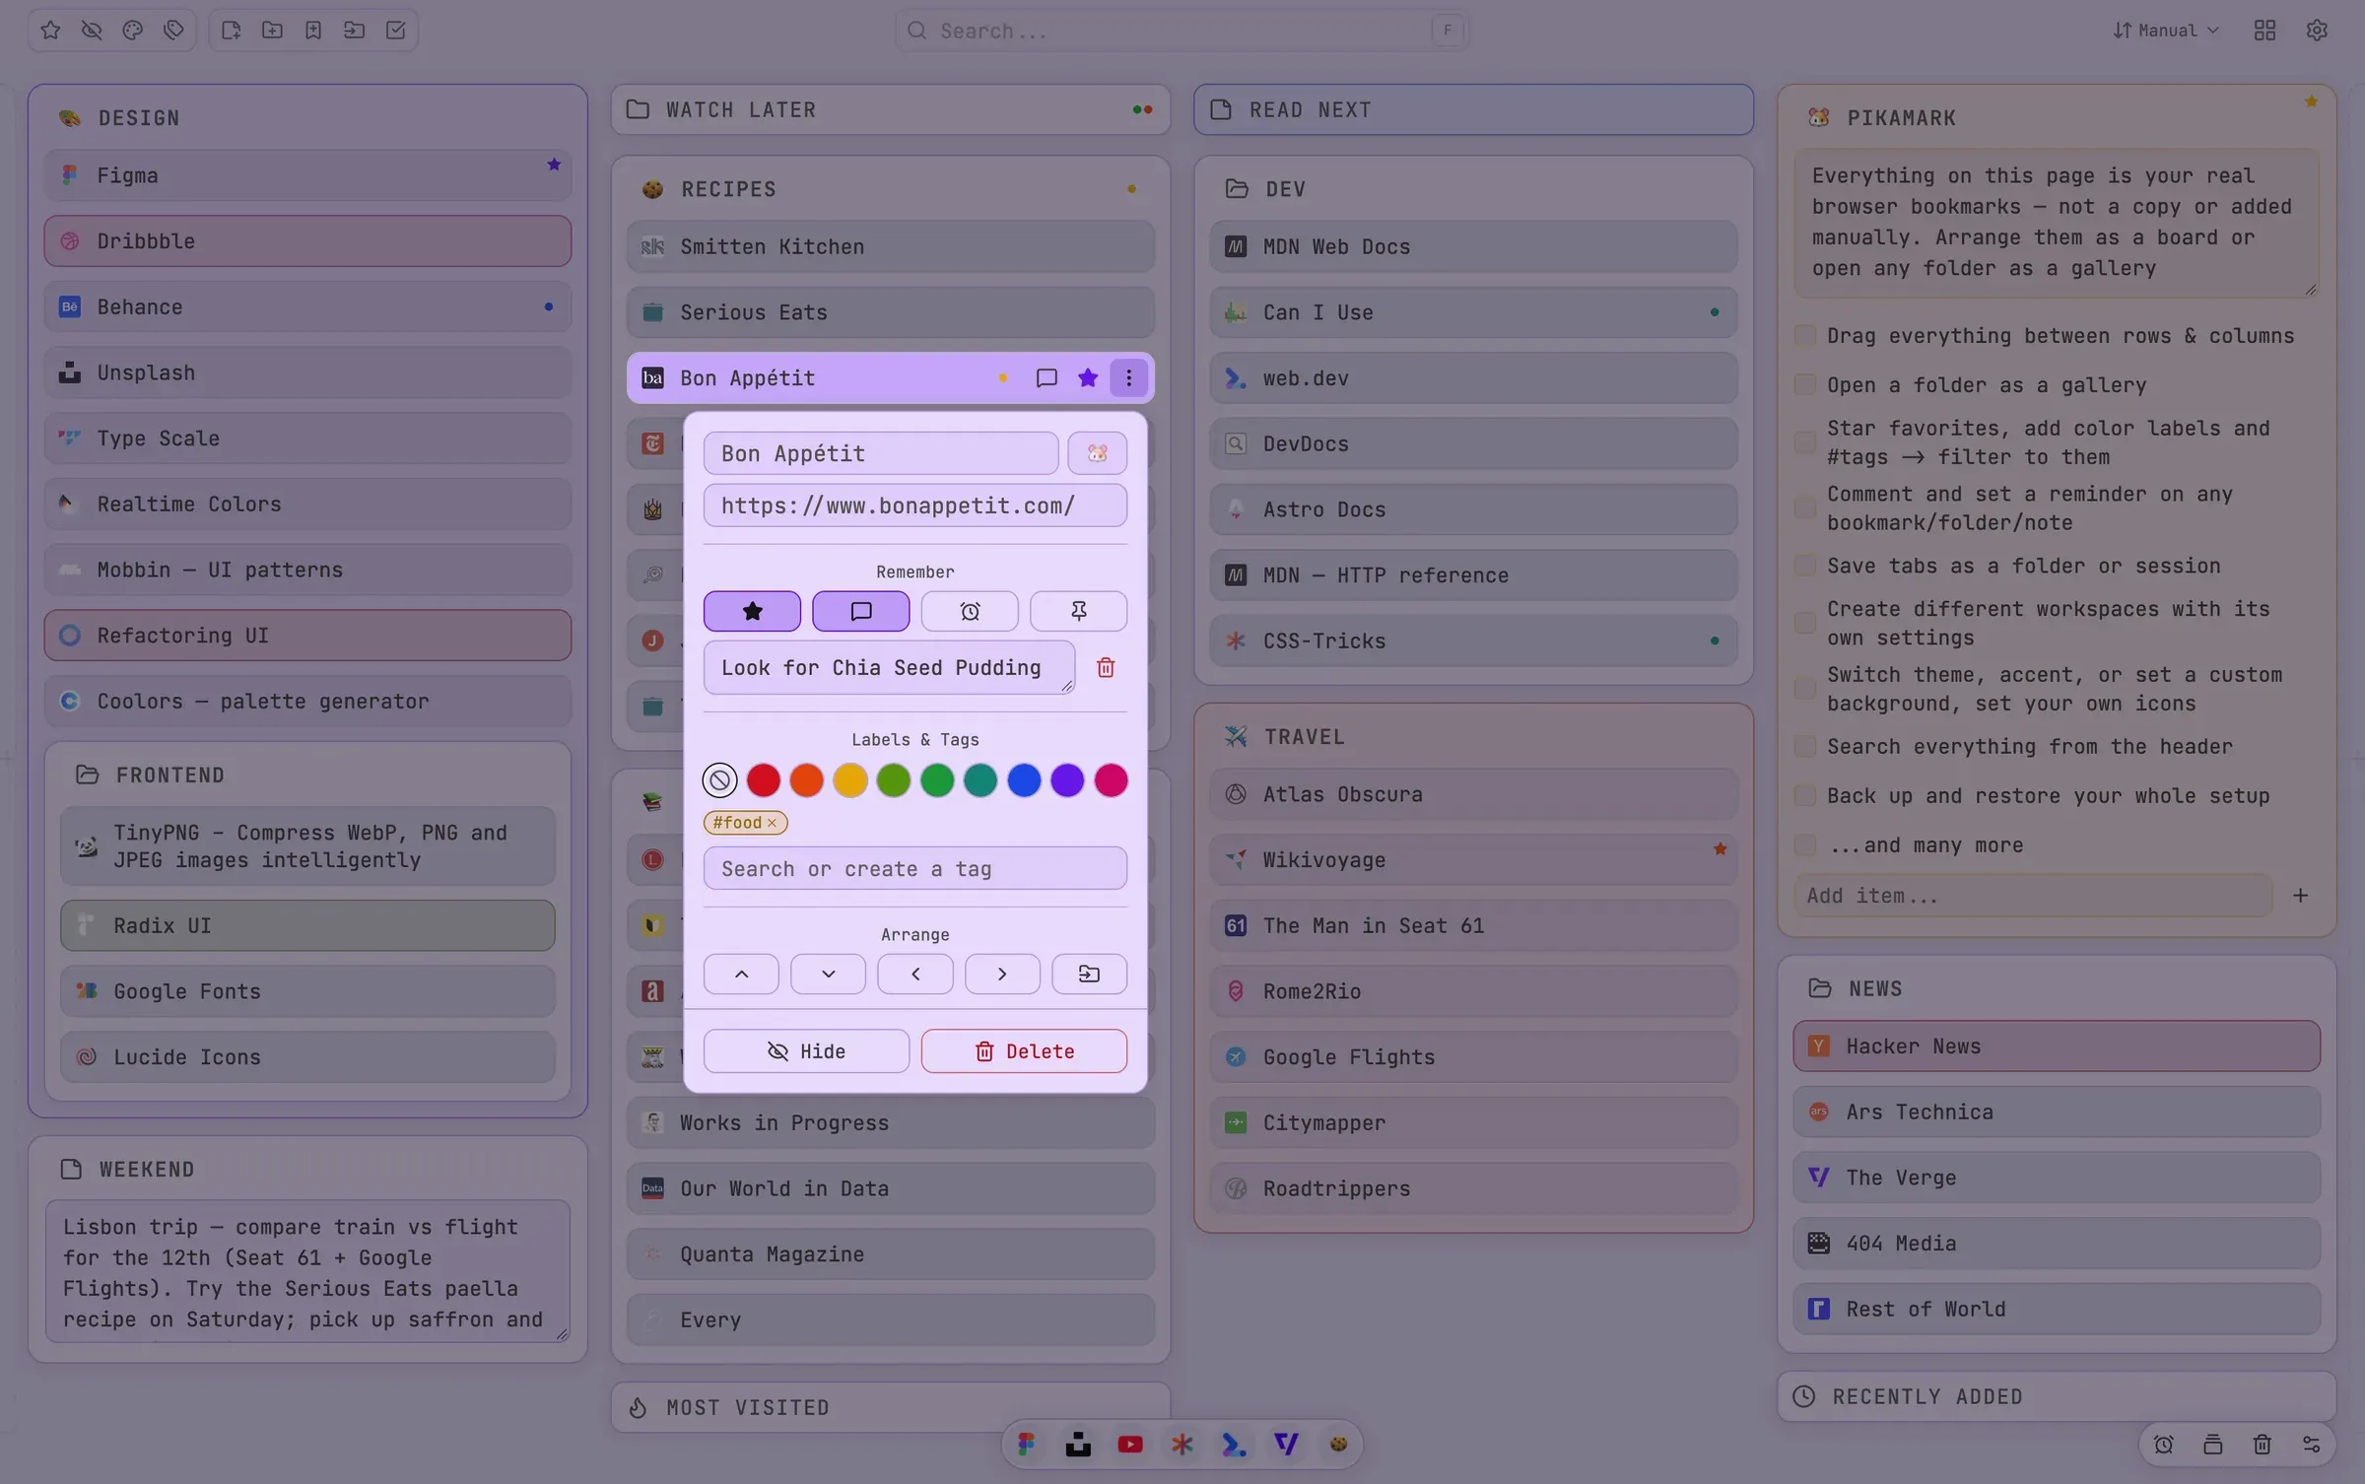Check 'Drag everything between rows & columns'
Viewport: 2365px width, 1484px height.
click(1805, 336)
